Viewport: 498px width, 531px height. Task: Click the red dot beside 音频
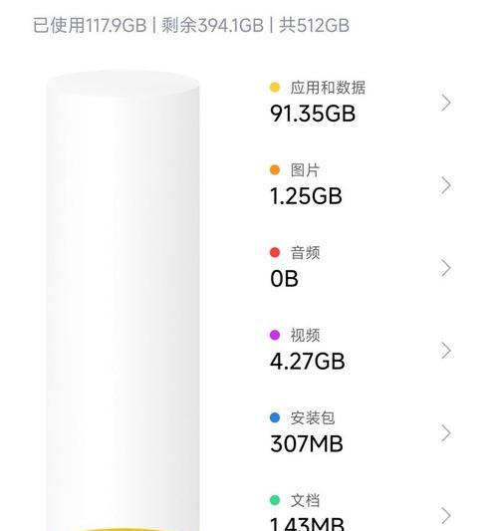pyautogui.click(x=275, y=252)
